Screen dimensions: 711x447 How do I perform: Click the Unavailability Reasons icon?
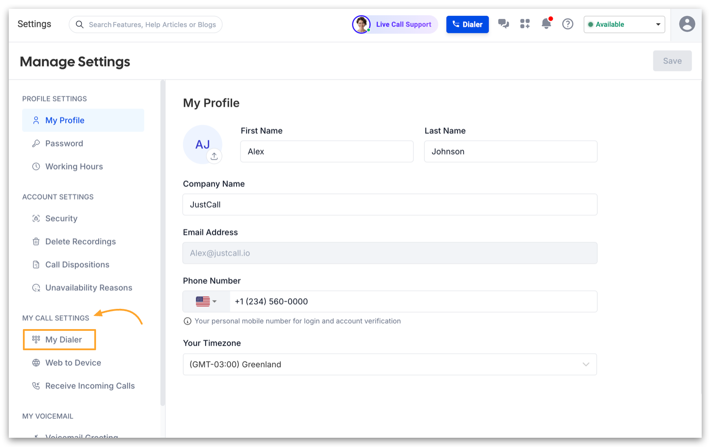tap(36, 288)
